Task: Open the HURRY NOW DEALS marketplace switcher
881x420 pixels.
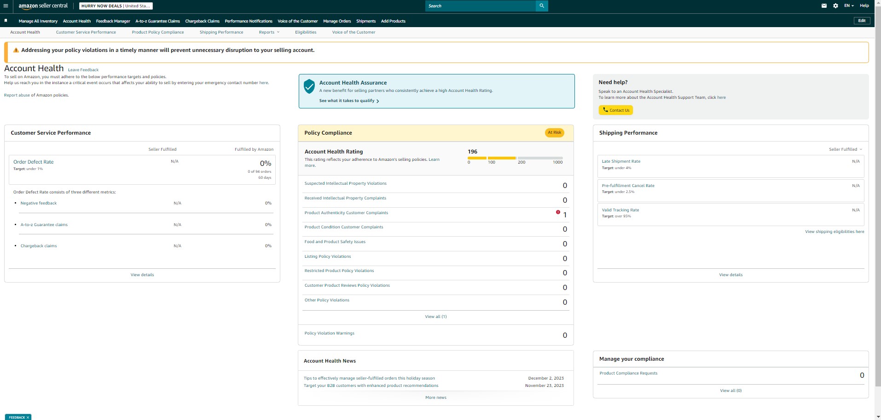Action: click(x=116, y=6)
